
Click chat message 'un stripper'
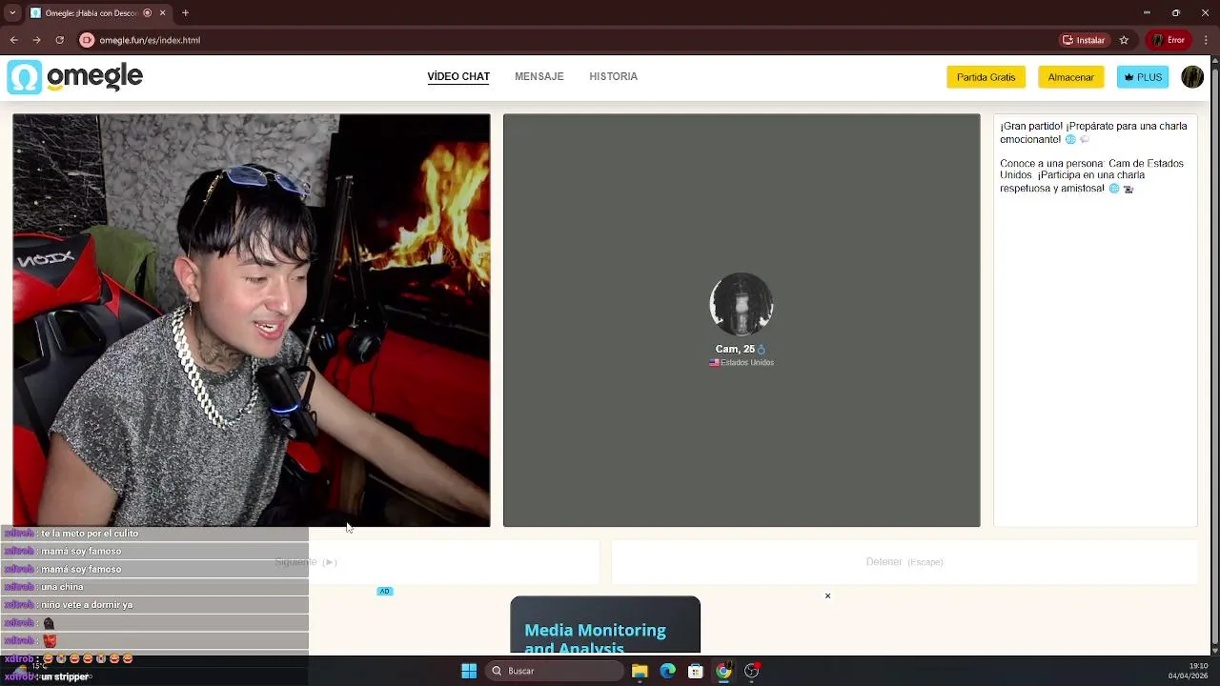click(65, 676)
